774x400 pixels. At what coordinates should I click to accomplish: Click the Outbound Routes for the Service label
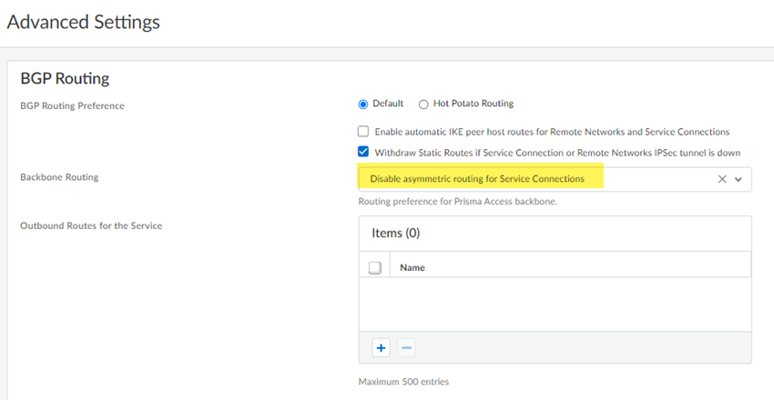coord(91,225)
